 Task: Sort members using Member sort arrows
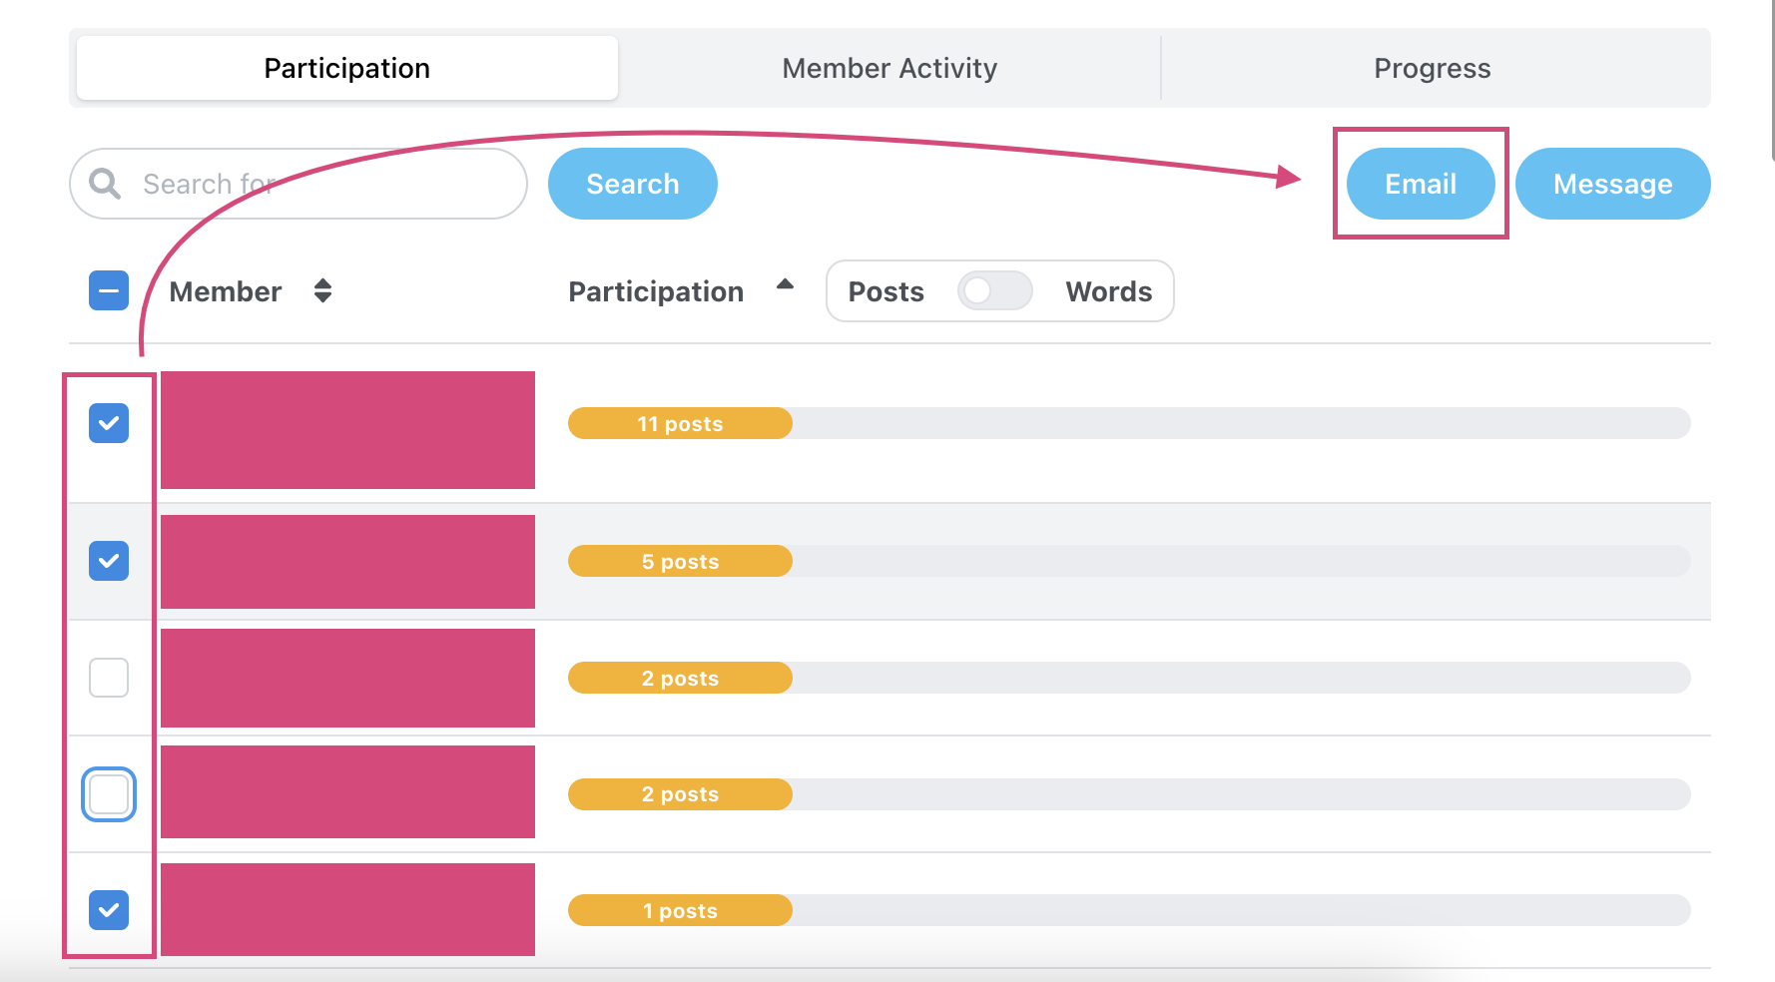(x=322, y=290)
